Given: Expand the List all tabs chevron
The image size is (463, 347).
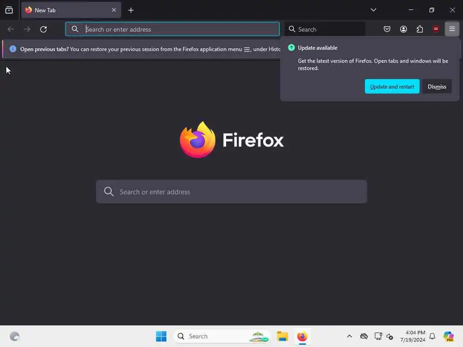Looking at the screenshot, I should click(373, 10).
